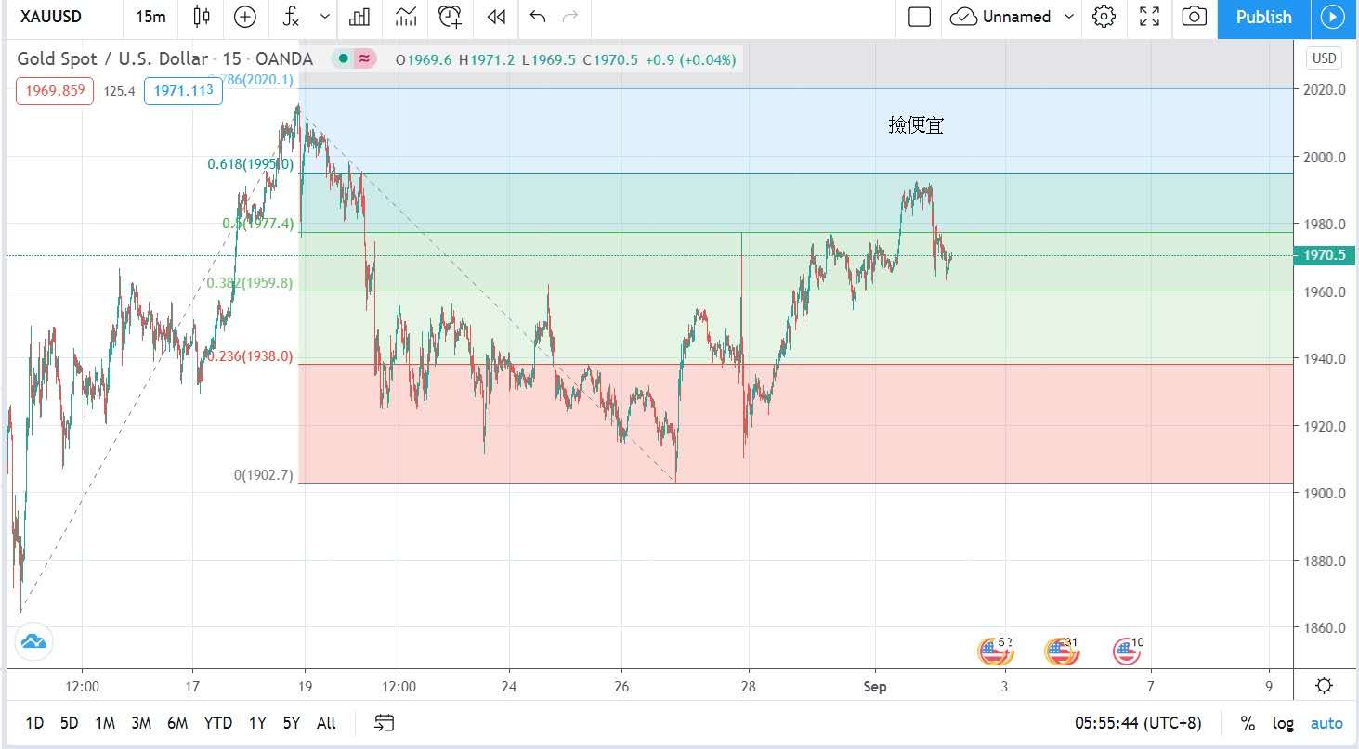The height and width of the screenshot is (749, 1359).
Task: Open the 15m timeframe interval selector
Action: coord(150,17)
